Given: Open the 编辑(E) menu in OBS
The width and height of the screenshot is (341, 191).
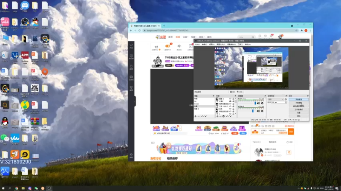Looking at the screenshot, I should point(205,45).
